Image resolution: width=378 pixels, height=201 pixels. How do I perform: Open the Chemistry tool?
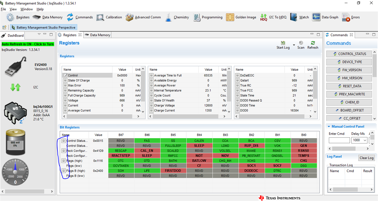click(x=177, y=17)
